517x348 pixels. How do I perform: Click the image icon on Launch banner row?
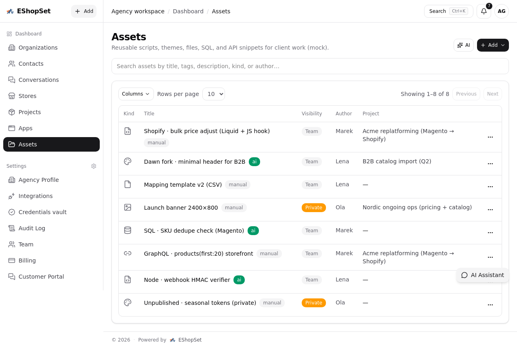[x=128, y=207]
